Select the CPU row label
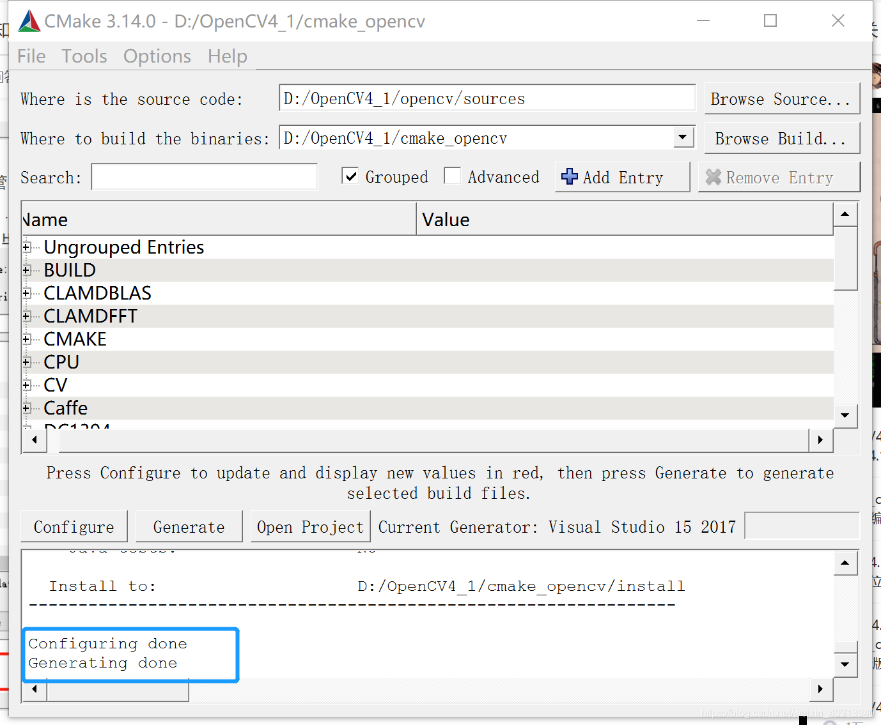The height and width of the screenshot is (725, 881). [61, 362]
